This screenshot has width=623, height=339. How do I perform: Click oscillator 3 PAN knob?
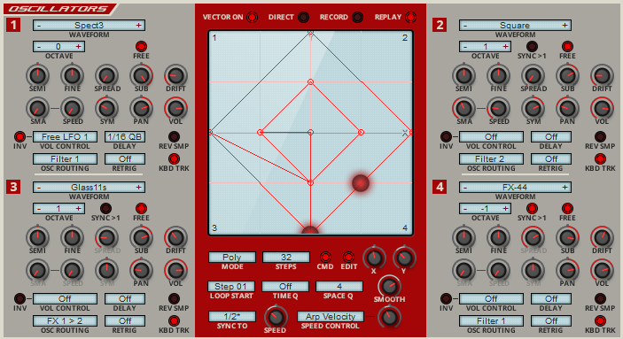click(142, 270)
